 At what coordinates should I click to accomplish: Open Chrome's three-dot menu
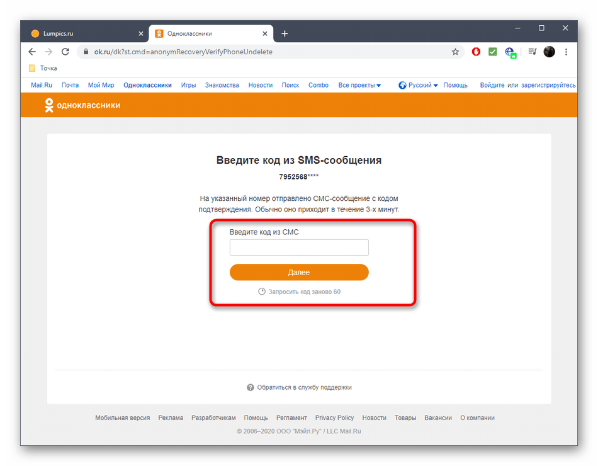tap(566, 52)
